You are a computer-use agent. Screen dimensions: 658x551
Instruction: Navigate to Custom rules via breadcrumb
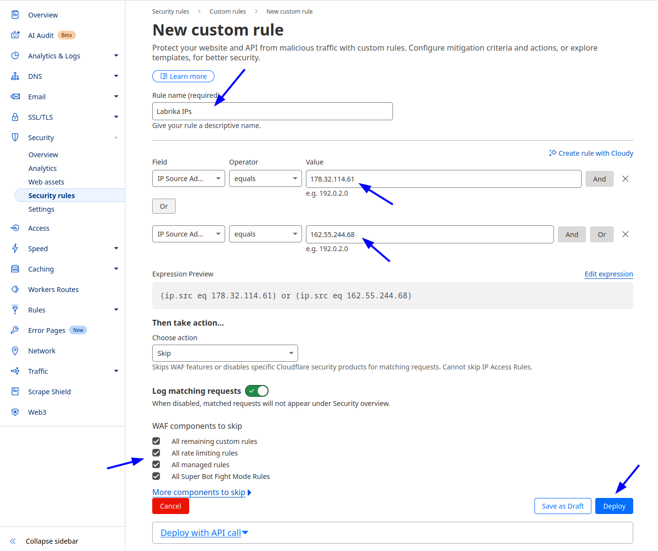[x=228, y=11]
